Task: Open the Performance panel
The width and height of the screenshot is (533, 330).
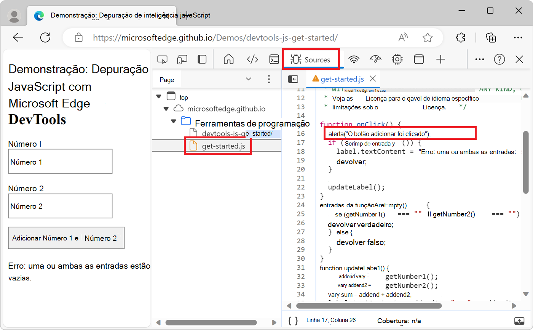Action: pyautogui.click(x=375, y=59)
